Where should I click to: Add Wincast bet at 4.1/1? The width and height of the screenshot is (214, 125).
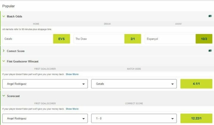tap(196, 84)
